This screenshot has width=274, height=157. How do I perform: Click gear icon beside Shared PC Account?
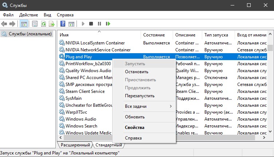[x=62, y=77]
